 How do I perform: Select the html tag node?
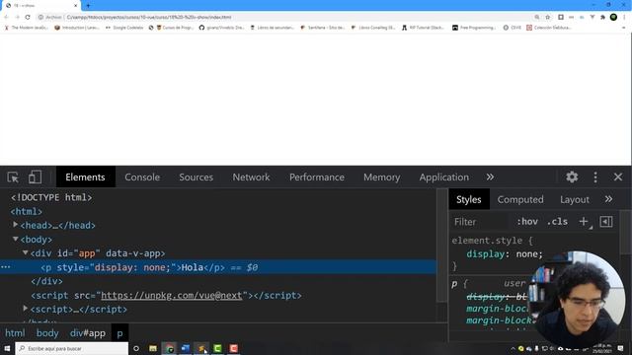click(x=27, y=211)
